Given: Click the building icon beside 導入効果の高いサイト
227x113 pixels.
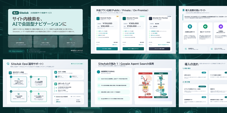Looking at the screenshot, I should click(183, 10).
